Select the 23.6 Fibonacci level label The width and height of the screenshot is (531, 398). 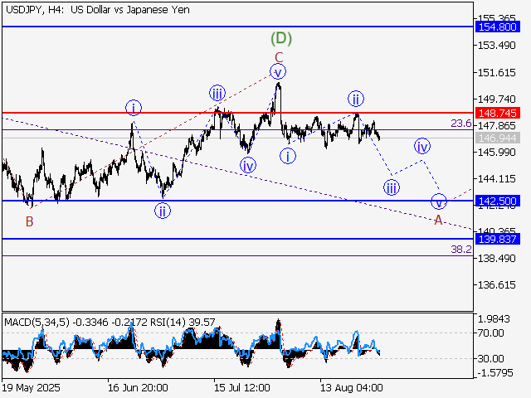[x=460, y=123]
